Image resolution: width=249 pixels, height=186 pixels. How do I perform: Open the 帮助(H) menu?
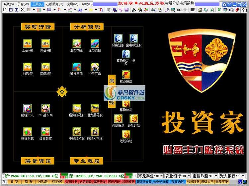[87, 4]
